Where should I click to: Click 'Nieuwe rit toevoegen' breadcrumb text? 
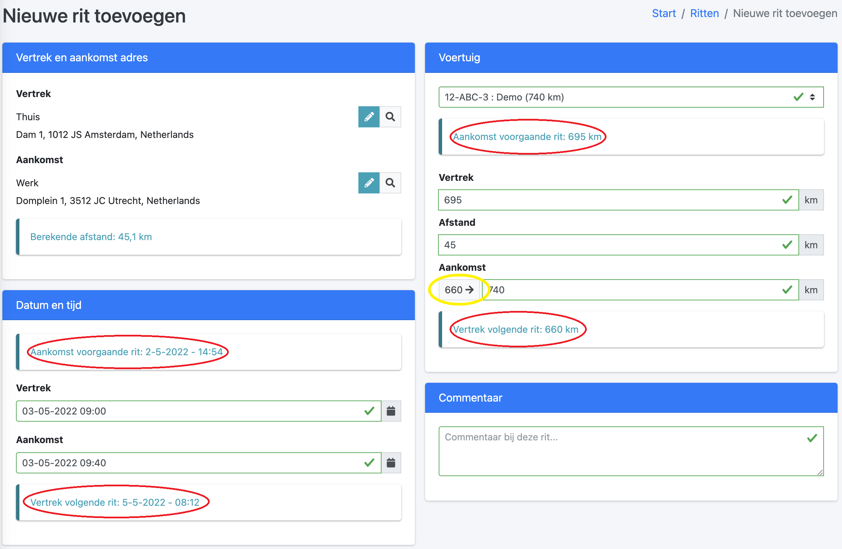pyautogui.click(x=785, y=13)
